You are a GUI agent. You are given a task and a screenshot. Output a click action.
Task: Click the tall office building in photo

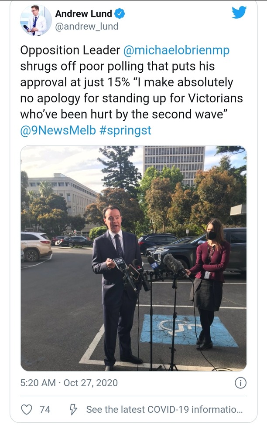coord(174,164)
